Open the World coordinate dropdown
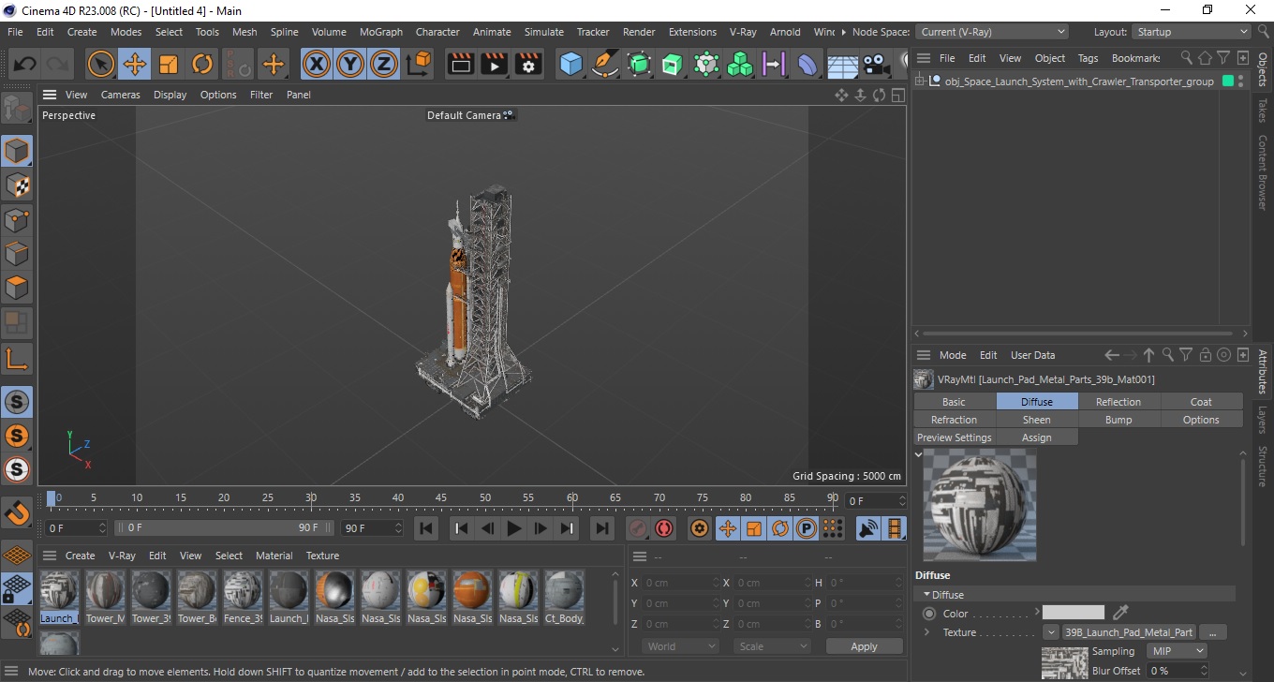This screenshot has height=682, width=1274. [x=680, y=646]
